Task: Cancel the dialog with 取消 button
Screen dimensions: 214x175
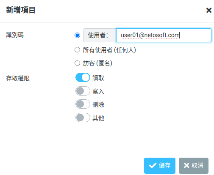Action: 194,166
